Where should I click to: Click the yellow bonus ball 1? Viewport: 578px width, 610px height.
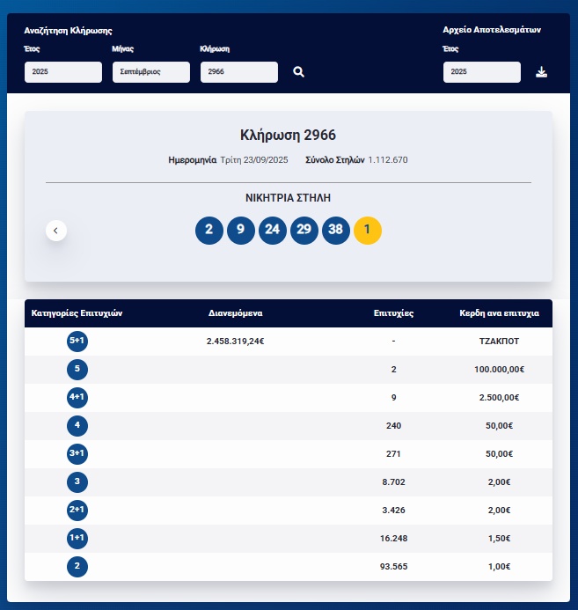click(368, 231)
